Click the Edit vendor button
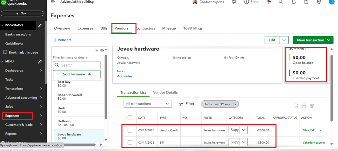 pyautogui.click(x=272, y=40)
